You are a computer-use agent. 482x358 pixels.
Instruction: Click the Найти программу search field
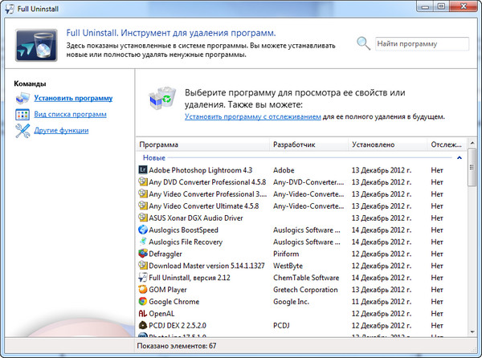(x=422, y=43)
